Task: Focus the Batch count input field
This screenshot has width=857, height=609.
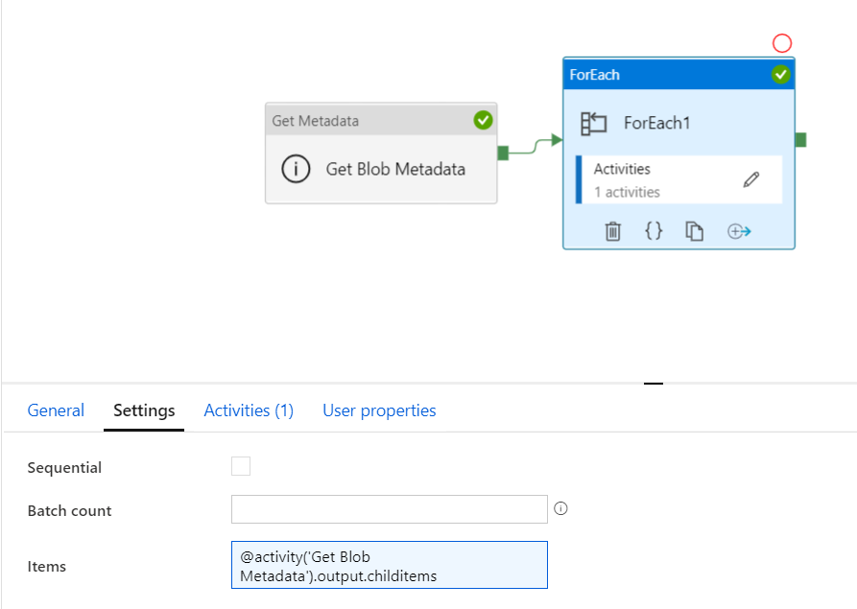Action: click(389, 509)
